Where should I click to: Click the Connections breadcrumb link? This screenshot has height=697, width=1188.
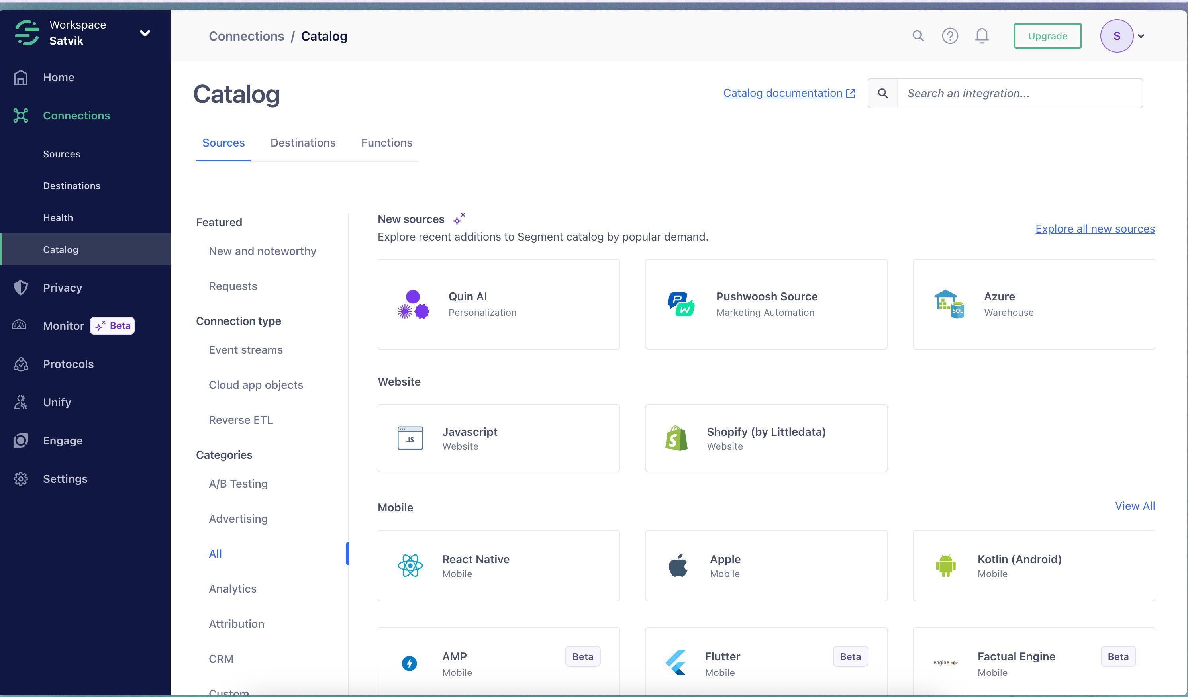click(247, 36)
